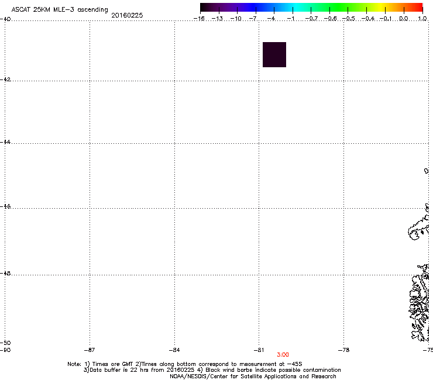The height and width of the screenshot is (380, 433).
Task: Click the -0.5 color scale label
Action: point(348,19)
